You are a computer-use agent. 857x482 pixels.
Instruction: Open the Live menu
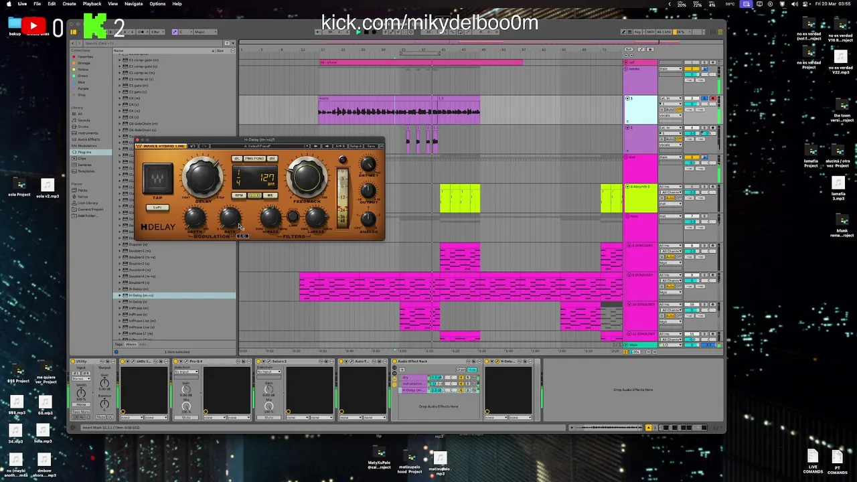pos(22,3)
